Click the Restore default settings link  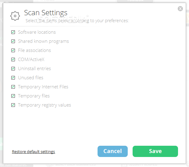tap(34, 152)
